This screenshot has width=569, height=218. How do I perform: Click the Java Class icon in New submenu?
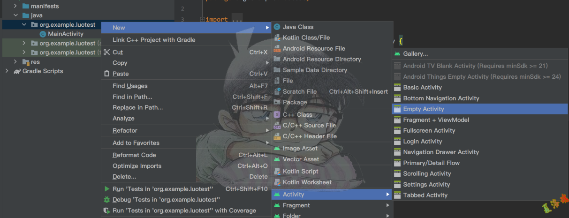pyautogui.click(x=277, y=27)
